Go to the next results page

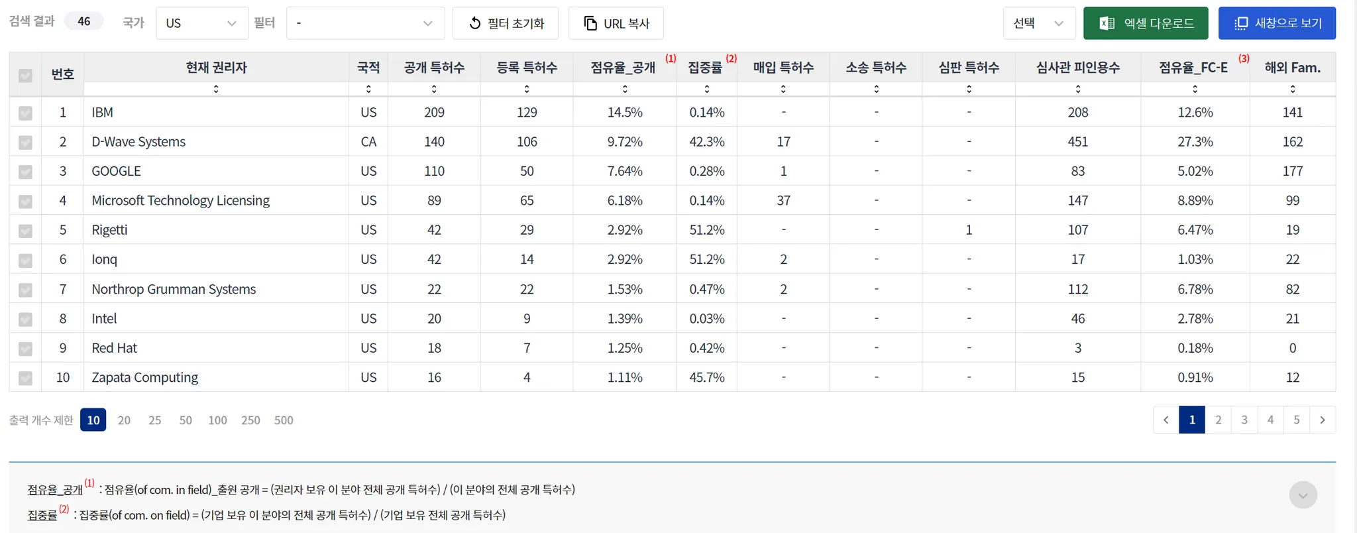[x=1323, y=420]
